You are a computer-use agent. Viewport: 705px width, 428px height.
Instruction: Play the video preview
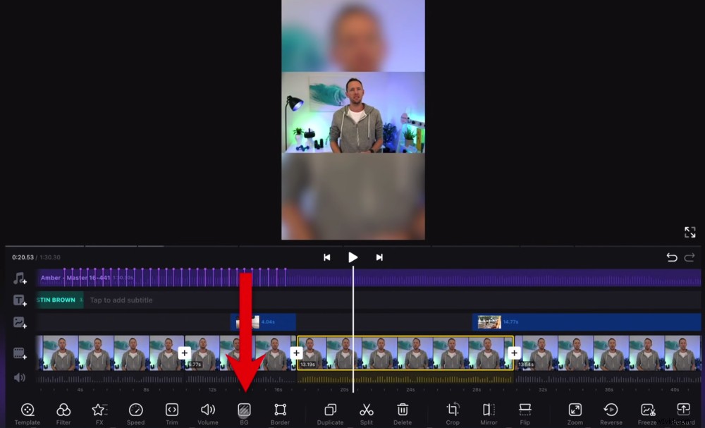[352, 257]
